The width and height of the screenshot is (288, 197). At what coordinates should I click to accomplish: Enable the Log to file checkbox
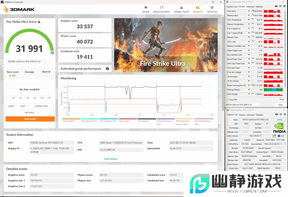pyautogui.click(x=228, y=99)
